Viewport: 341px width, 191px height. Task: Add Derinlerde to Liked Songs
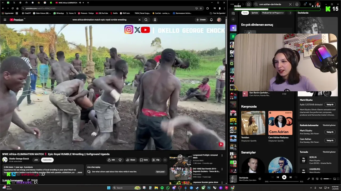pos(260,179)
